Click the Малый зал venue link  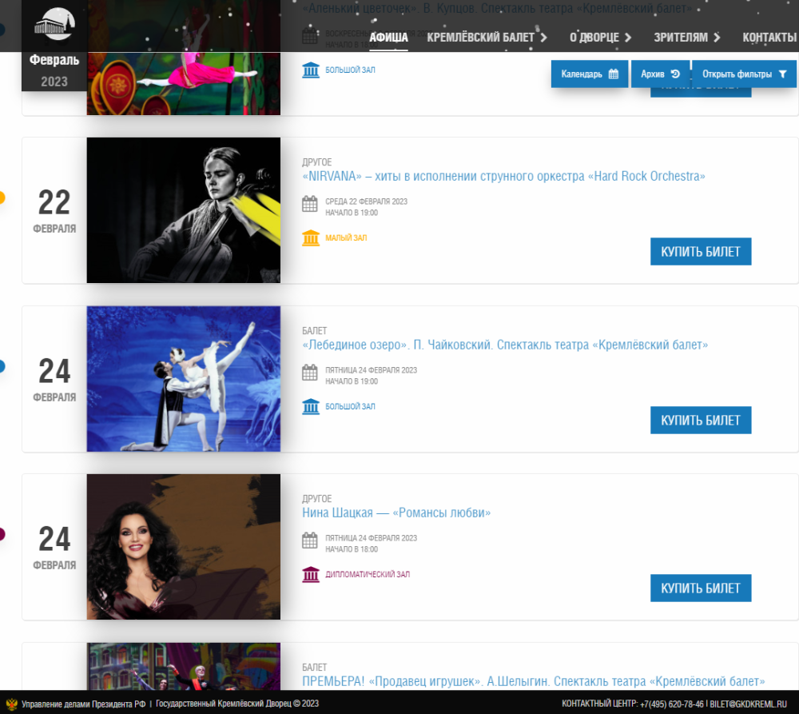pos(346,237)
